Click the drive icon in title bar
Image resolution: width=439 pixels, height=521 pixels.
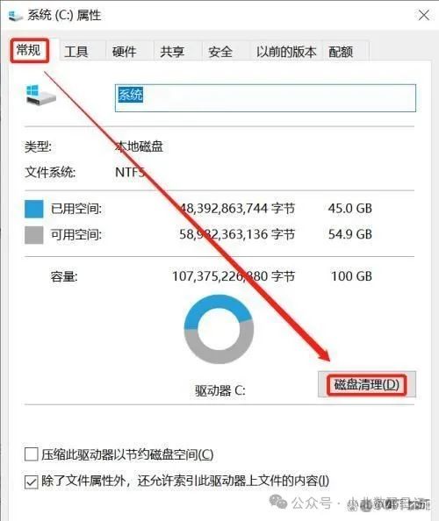coord(15,16)
